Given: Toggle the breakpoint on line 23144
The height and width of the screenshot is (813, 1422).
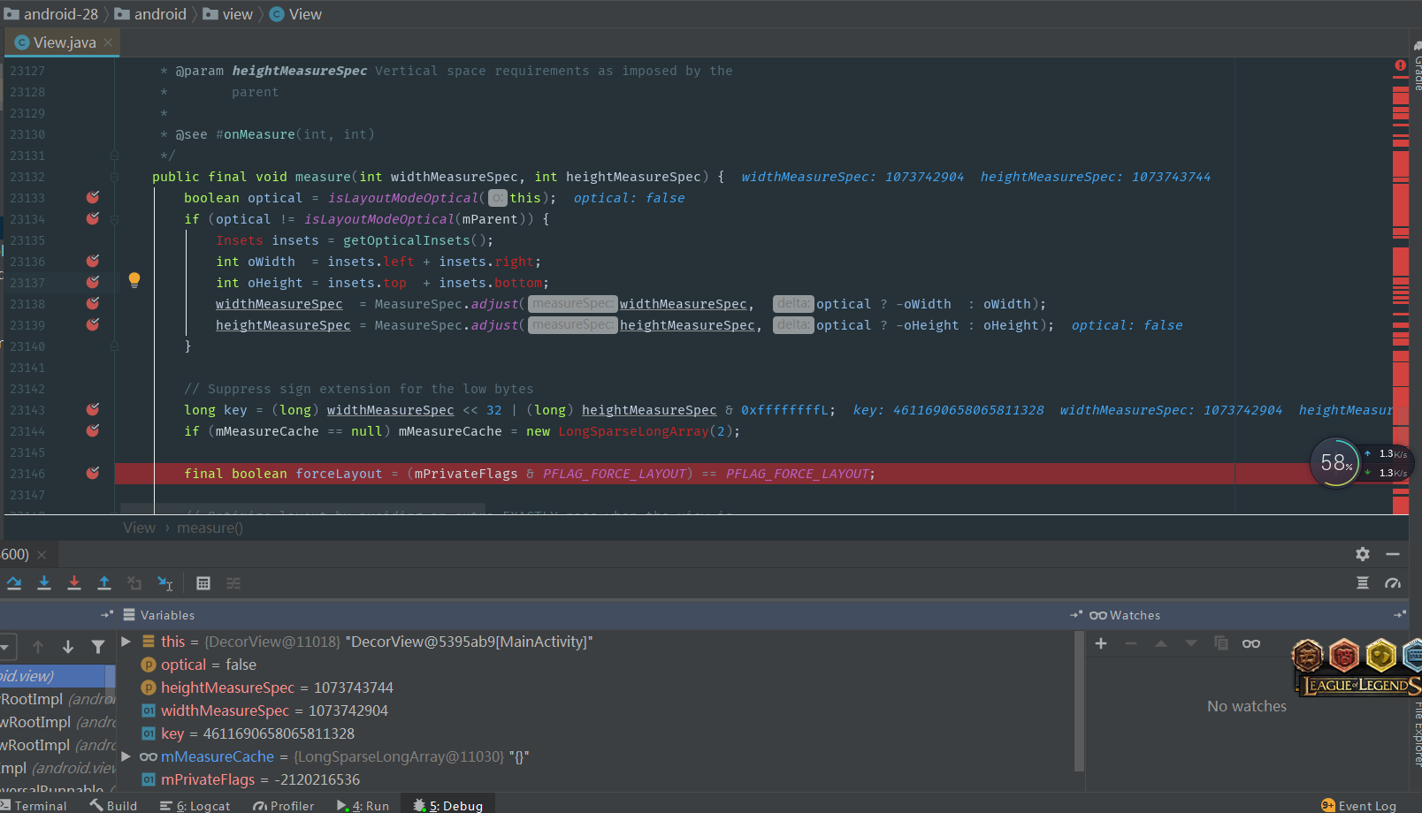Looking at the screenshot, I should click(93, 430).
